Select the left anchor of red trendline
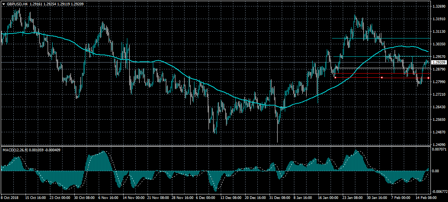This screenshot has width=448, height=202. pos(335,77)
